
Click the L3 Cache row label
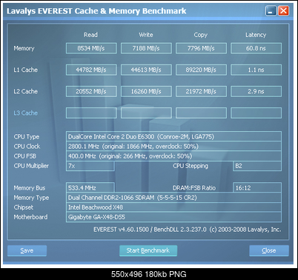coord(26,113)
